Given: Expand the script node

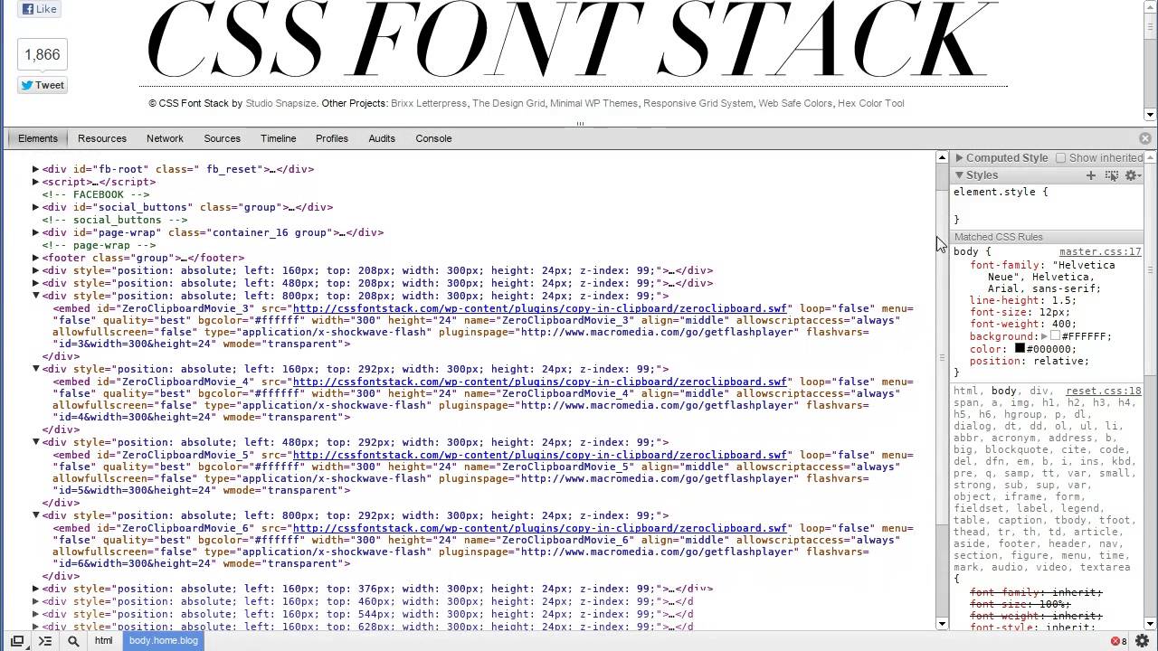Looking at the screenshot, I should (x=35, y=182).
